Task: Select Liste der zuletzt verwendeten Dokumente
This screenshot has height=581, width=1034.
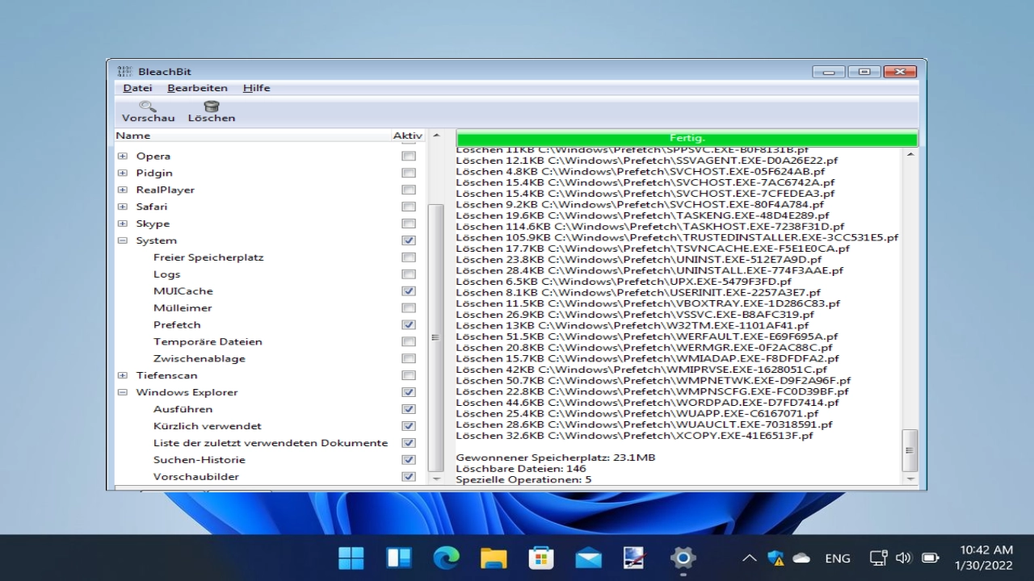Action: coord(271,443)
